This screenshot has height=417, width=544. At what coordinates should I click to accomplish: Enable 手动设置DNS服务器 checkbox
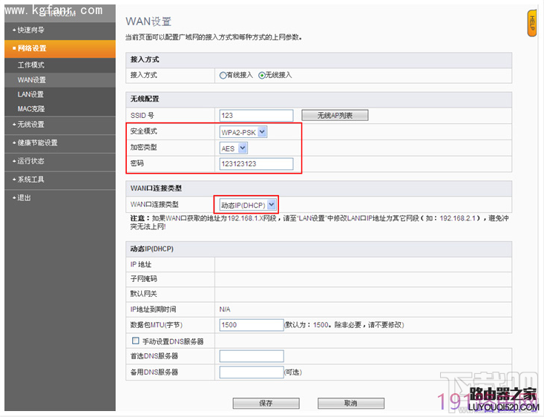click(x=135, y=341)
